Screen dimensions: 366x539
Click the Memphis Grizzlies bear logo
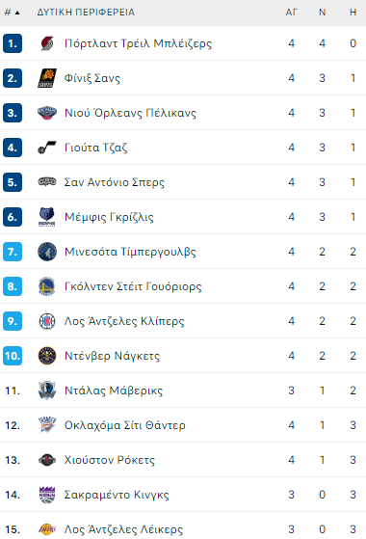(47, 217)
